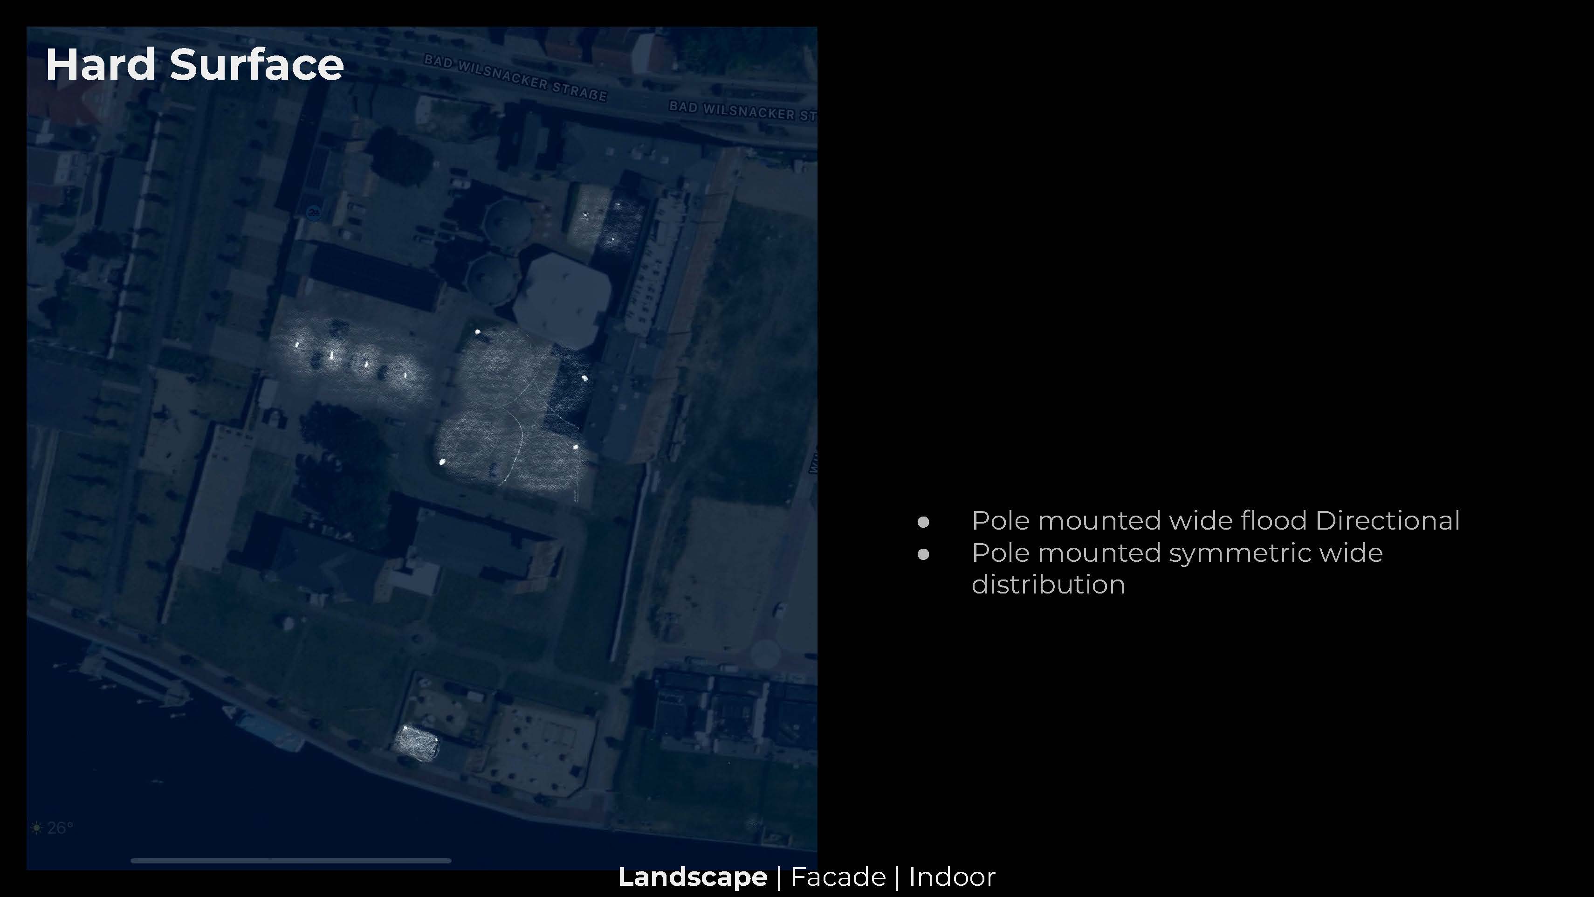Click the lower round tank on the map
Viewport: 1594px width, 897px height.
point(493,279)
